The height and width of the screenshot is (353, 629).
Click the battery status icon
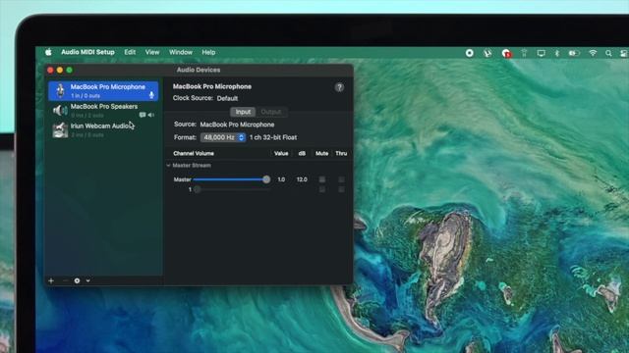point(574,53)
